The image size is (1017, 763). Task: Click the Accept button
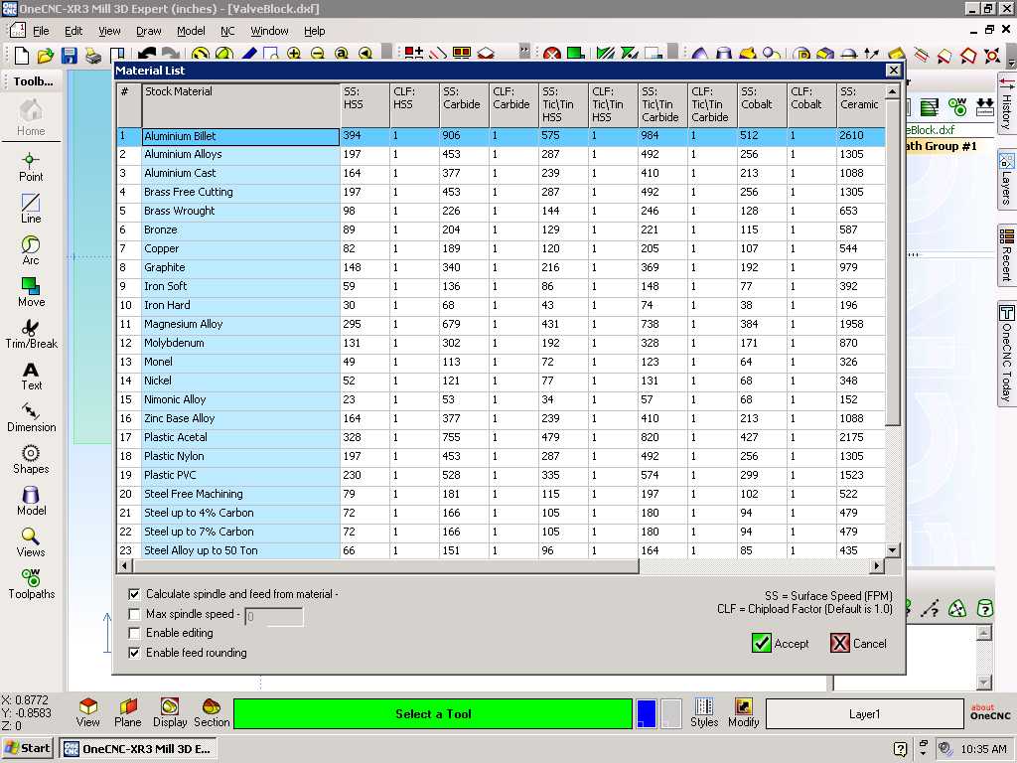pos(781,643)
